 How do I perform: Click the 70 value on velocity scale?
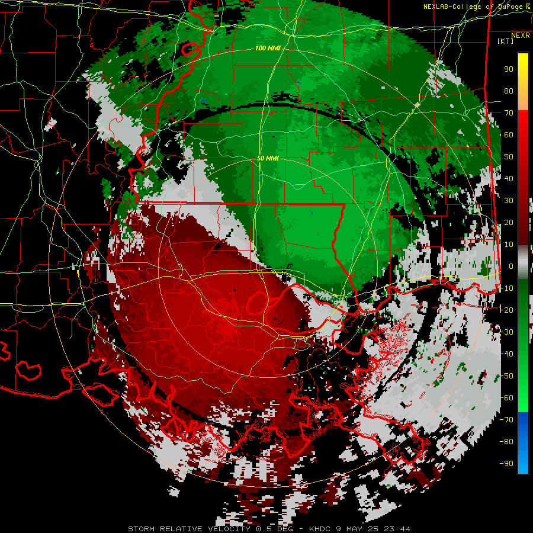pos(509,113)
